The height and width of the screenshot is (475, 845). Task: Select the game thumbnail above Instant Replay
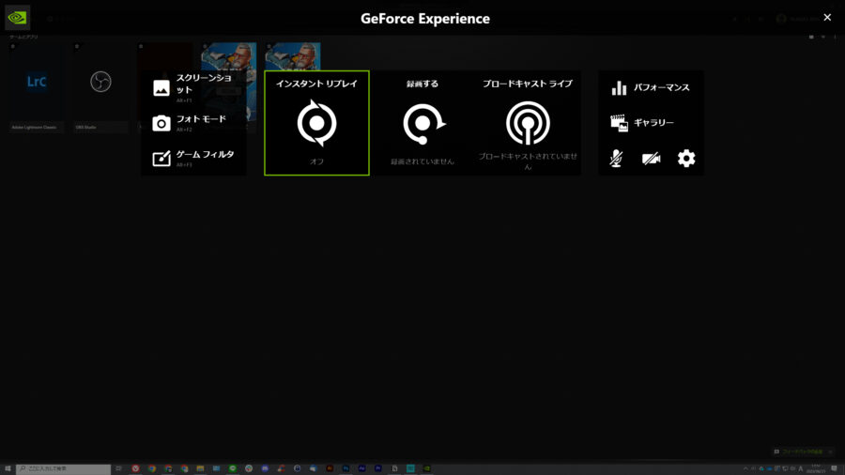tap(293, 56)
